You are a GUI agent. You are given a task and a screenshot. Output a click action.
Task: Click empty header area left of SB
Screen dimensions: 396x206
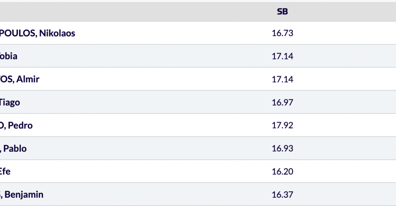tap(139, 11)
